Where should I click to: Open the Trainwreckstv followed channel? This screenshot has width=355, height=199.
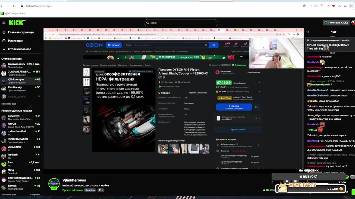point(21,66)
